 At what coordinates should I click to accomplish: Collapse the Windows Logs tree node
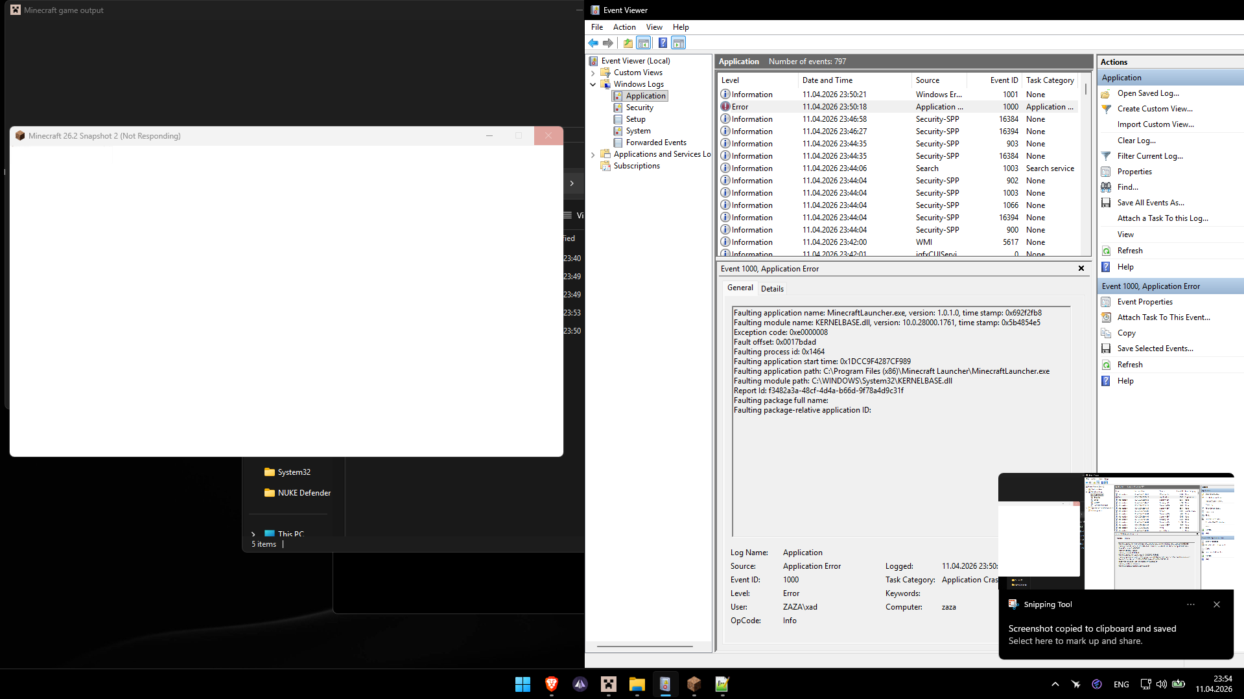click(593, 85)
